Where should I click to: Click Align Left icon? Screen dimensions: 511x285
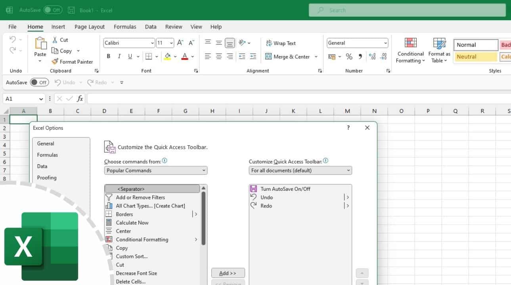tap(208, 57)
